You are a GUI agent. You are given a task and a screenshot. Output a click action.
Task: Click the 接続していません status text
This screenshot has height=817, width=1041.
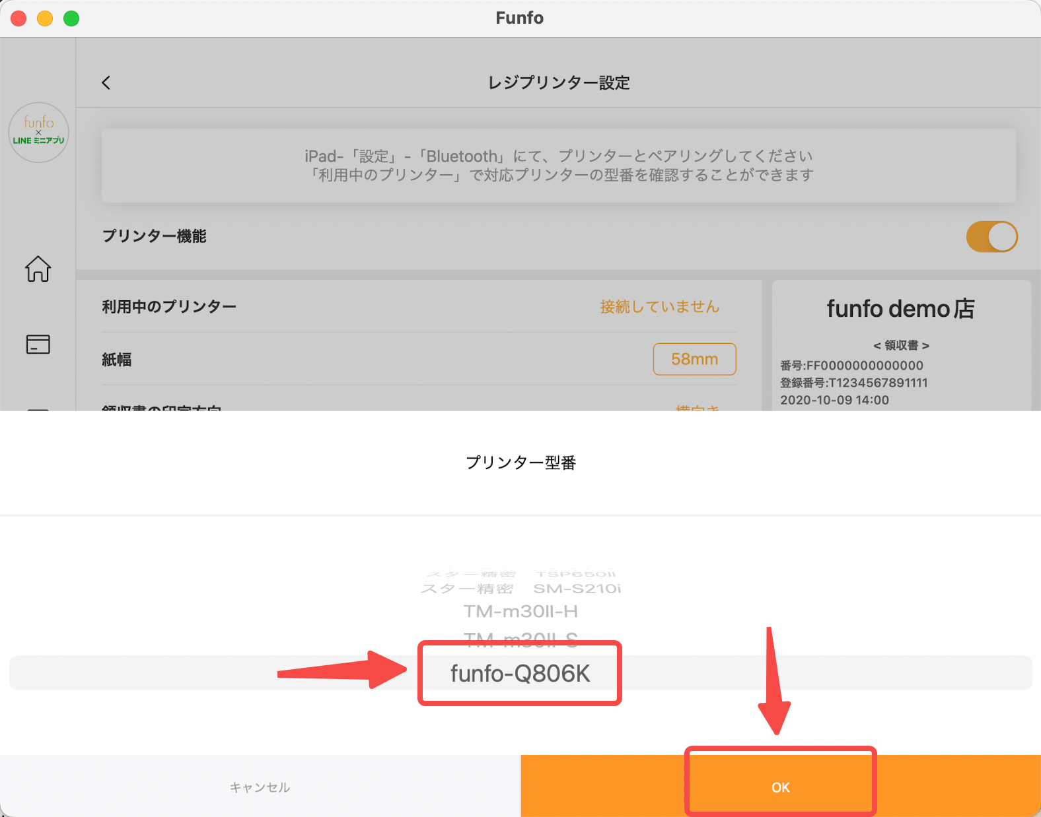pyautogui.click(x=659, y=307)
